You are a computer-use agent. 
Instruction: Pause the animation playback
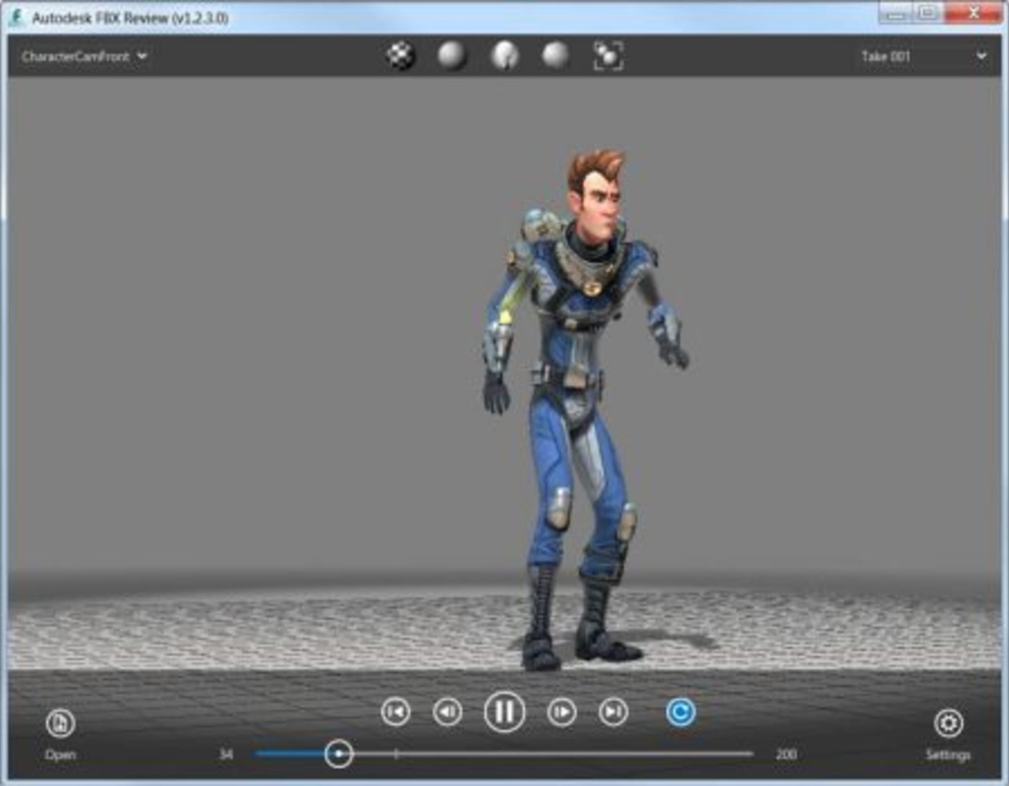(504, 712)
